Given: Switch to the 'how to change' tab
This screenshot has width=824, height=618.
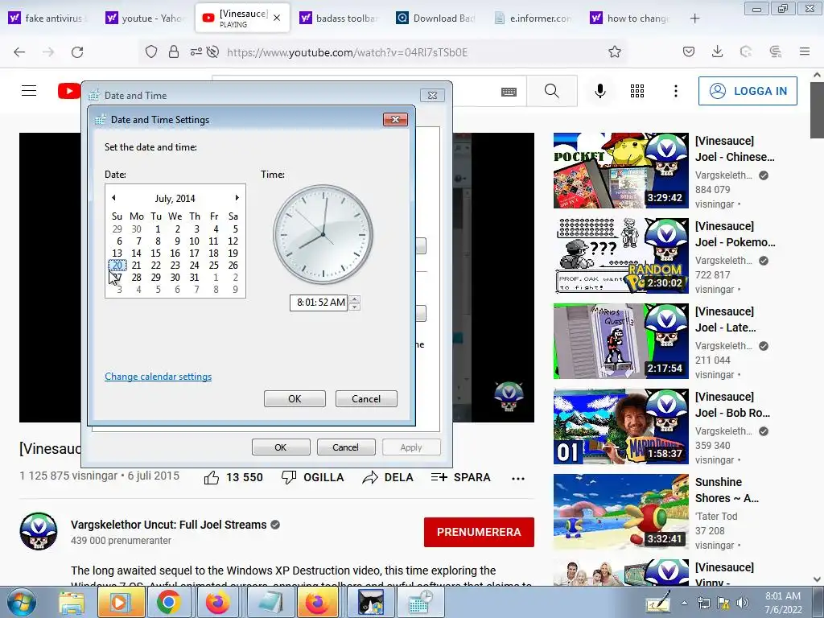Looking at the screenshot, I should (631, 19).
